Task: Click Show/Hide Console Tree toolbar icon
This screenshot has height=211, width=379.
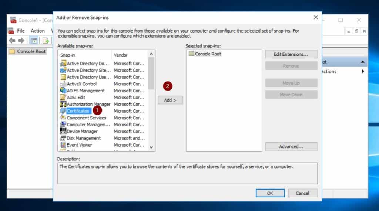Action: point(34,41)
